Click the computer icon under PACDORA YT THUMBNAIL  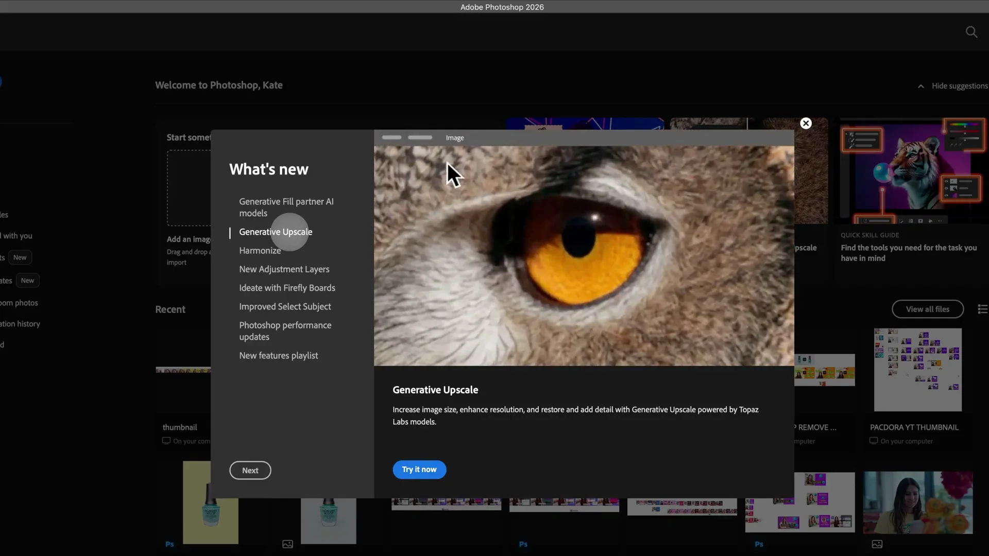coord(874,441)
